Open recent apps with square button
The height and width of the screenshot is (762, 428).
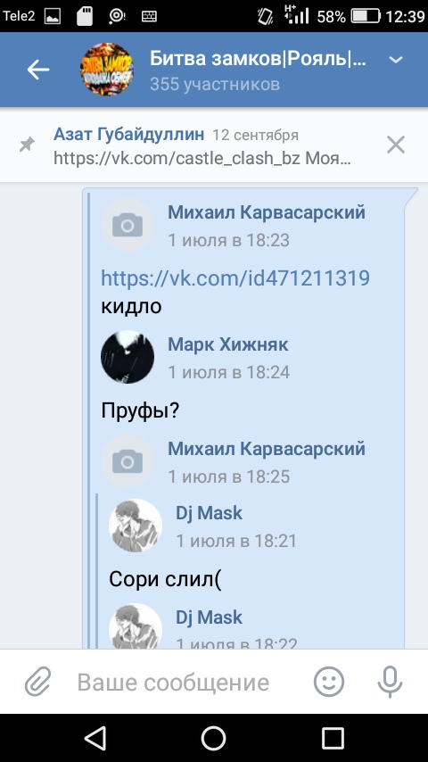pos(333,739)
